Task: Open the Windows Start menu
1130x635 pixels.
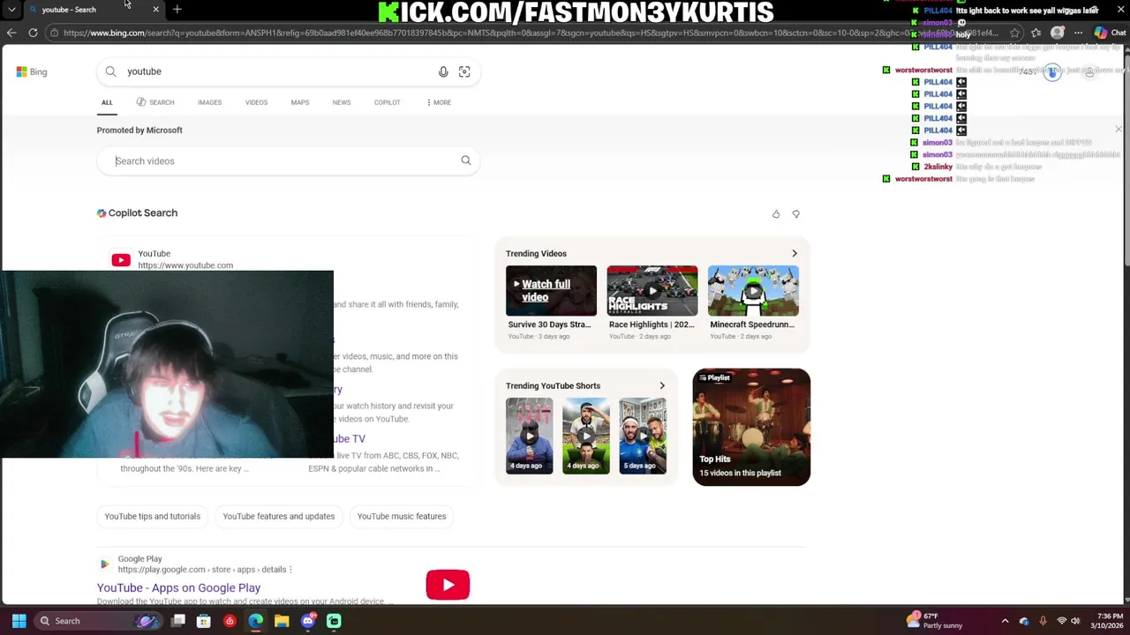Action: click(x=19, y=621)
